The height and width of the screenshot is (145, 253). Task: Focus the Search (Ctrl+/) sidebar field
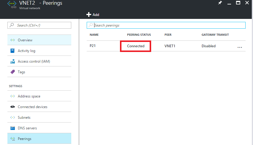click(x=39, y=25)
